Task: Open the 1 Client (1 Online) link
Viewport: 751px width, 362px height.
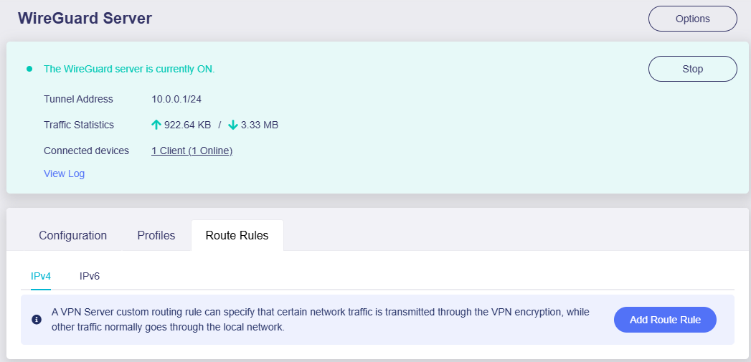Action: pos(192,151)
